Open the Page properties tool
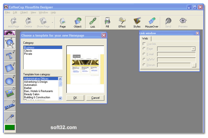 (x=63, y=23)
